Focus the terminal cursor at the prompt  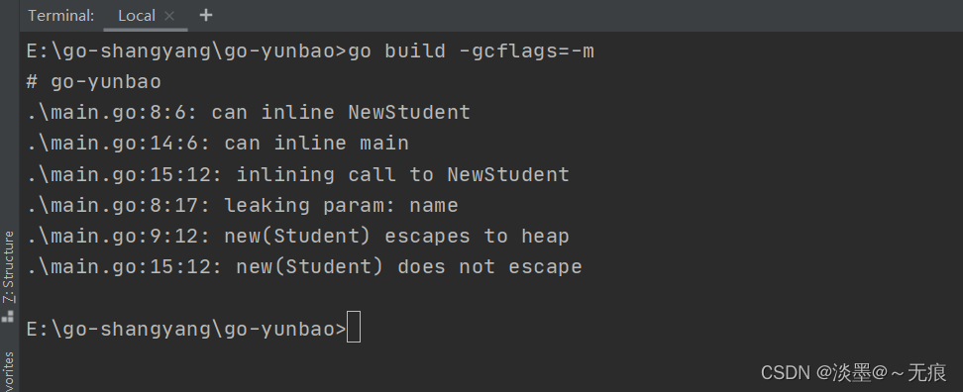pyautogui.click(x=354, y=327)
